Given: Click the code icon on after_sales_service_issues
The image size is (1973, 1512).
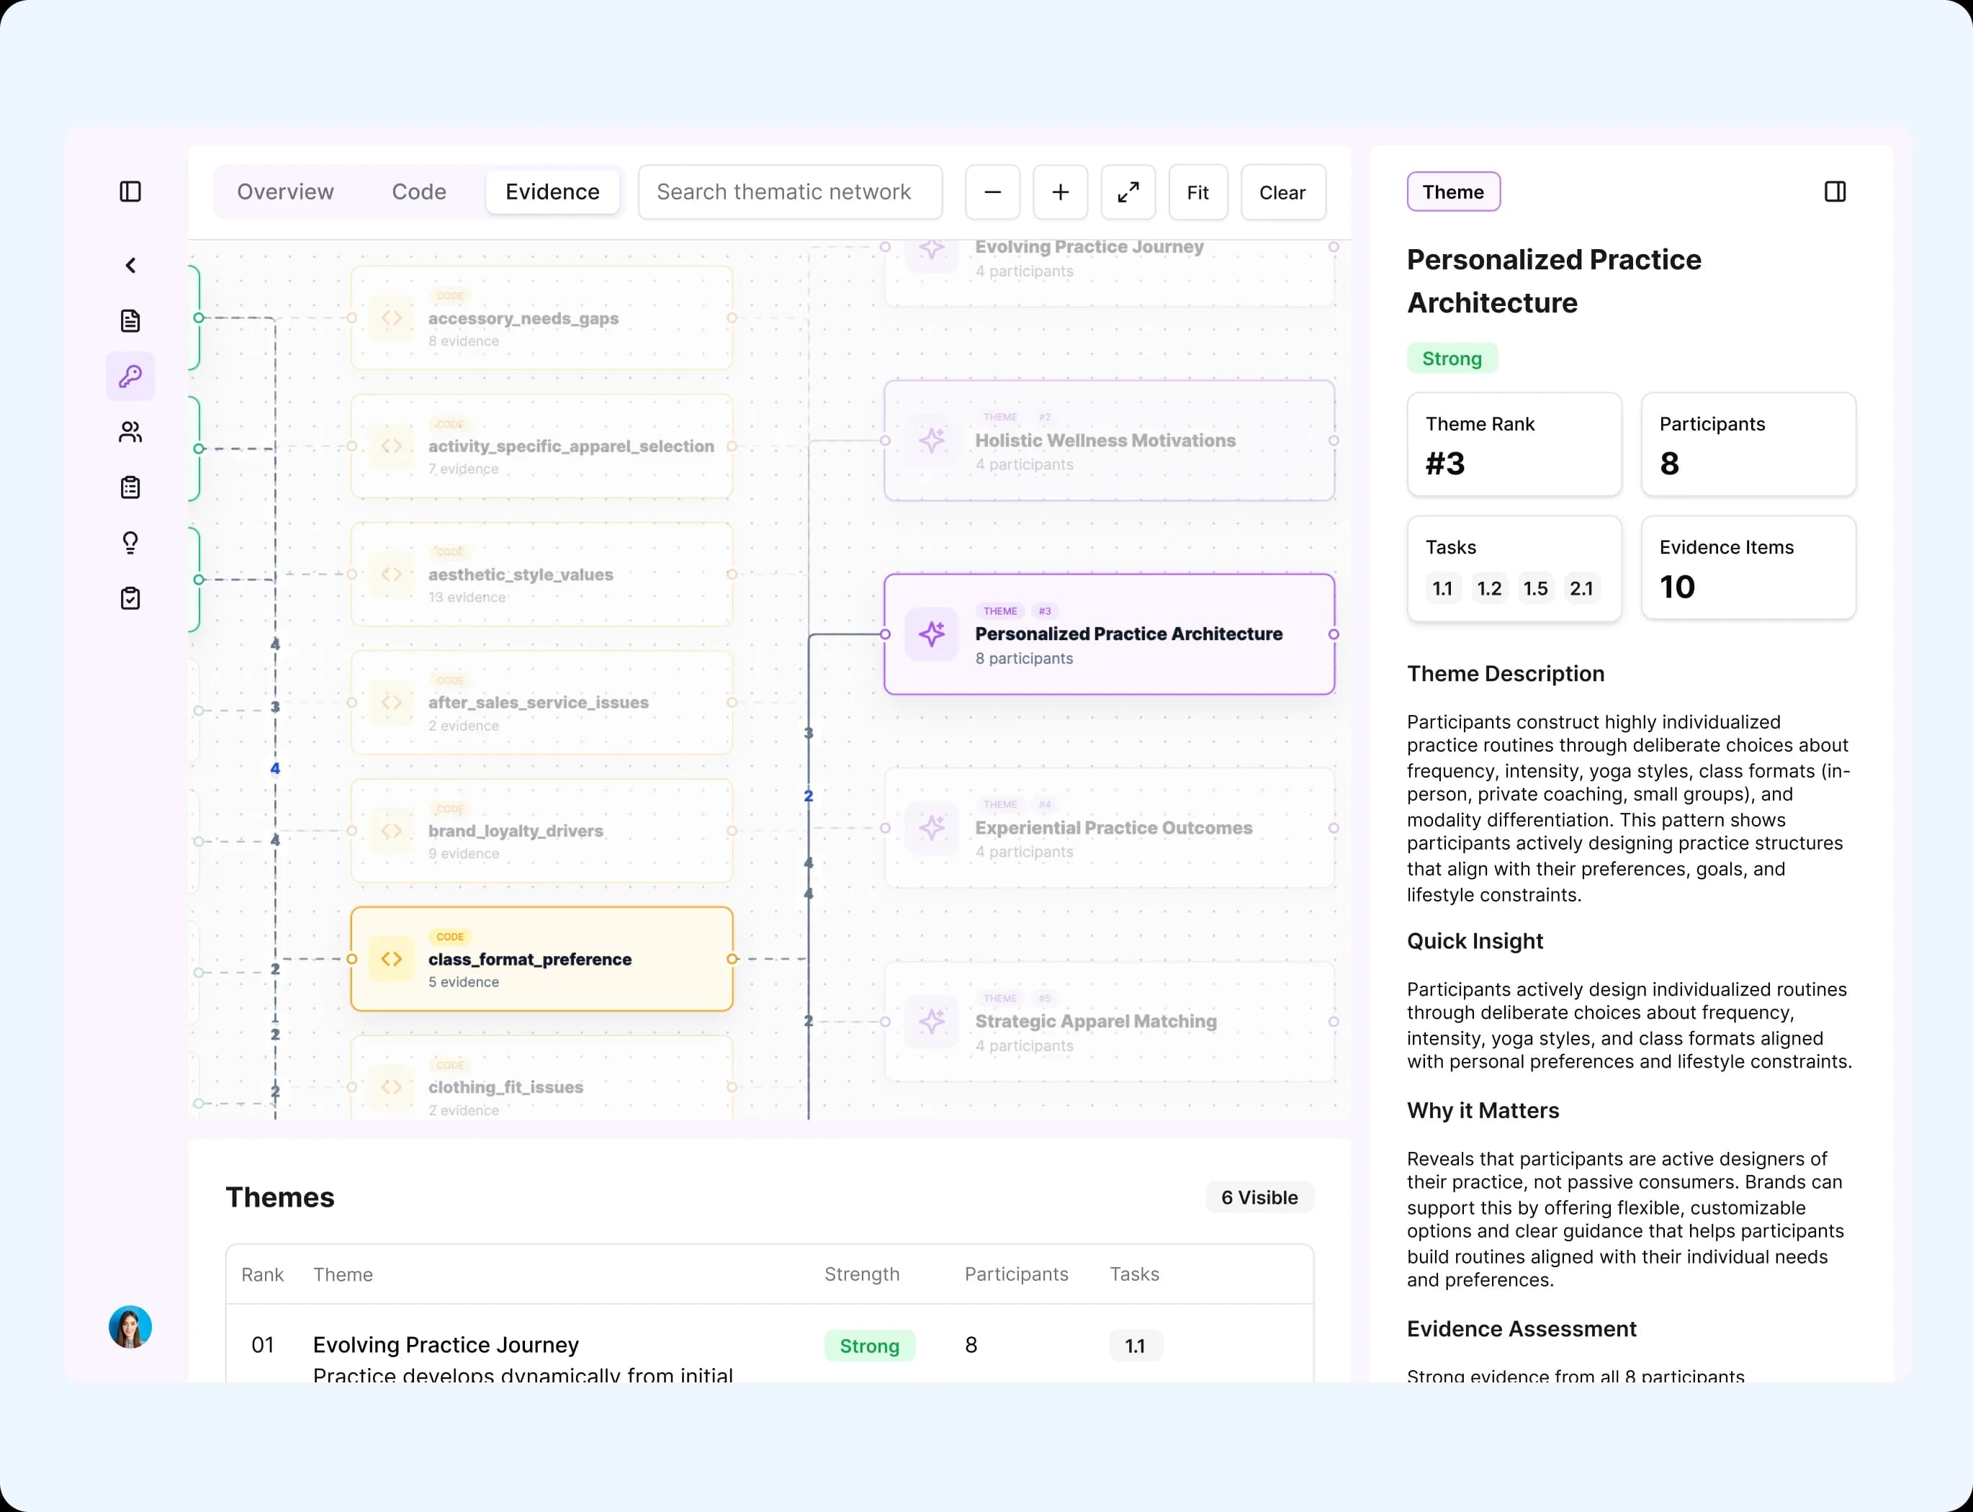Looking at the screenshot, I should click(392, 702).
